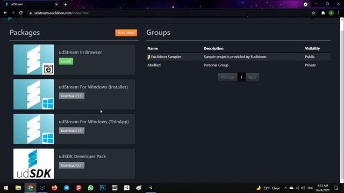Viewport: 344px width, 193px height.
Task: Open the udStream In Browser thumbnail
Action: (33, 60)
